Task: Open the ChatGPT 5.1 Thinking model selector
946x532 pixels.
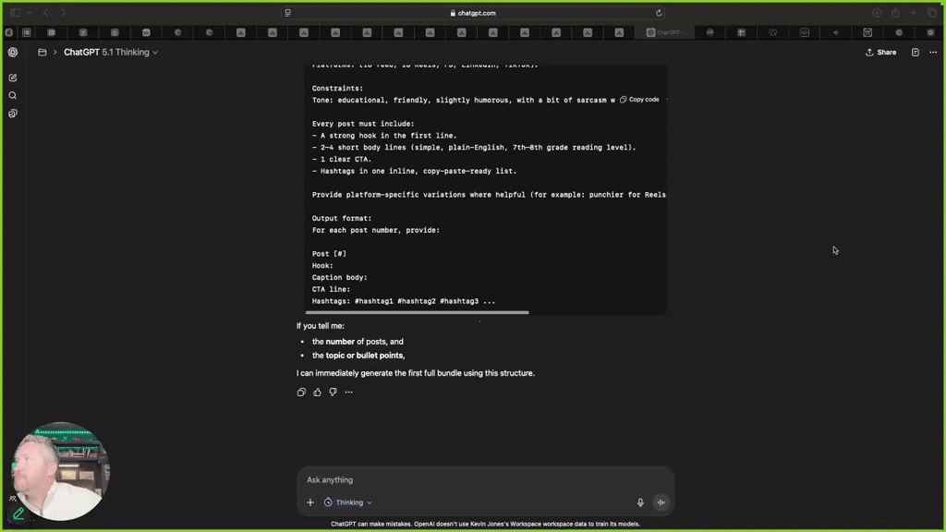Action: (x=111, y=53)
